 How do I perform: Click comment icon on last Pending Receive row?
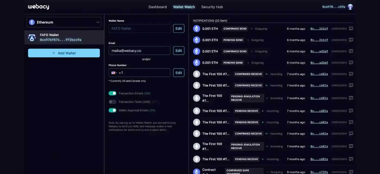[x=351, y=159]
